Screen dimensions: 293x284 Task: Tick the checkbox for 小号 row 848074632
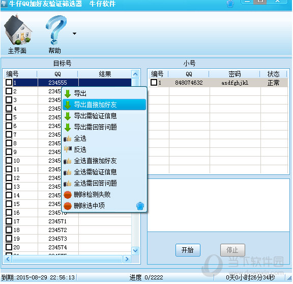pos(154,82)
